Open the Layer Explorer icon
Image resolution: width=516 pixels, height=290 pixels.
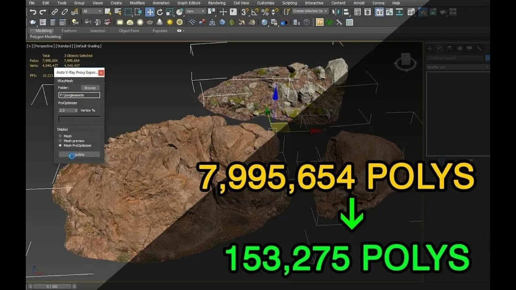pyautogui.click(x=367, y=12)
